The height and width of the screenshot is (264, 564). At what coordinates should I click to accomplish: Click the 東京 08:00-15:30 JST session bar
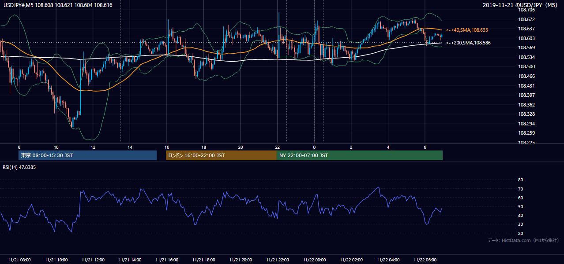click(x=87, y=155)
